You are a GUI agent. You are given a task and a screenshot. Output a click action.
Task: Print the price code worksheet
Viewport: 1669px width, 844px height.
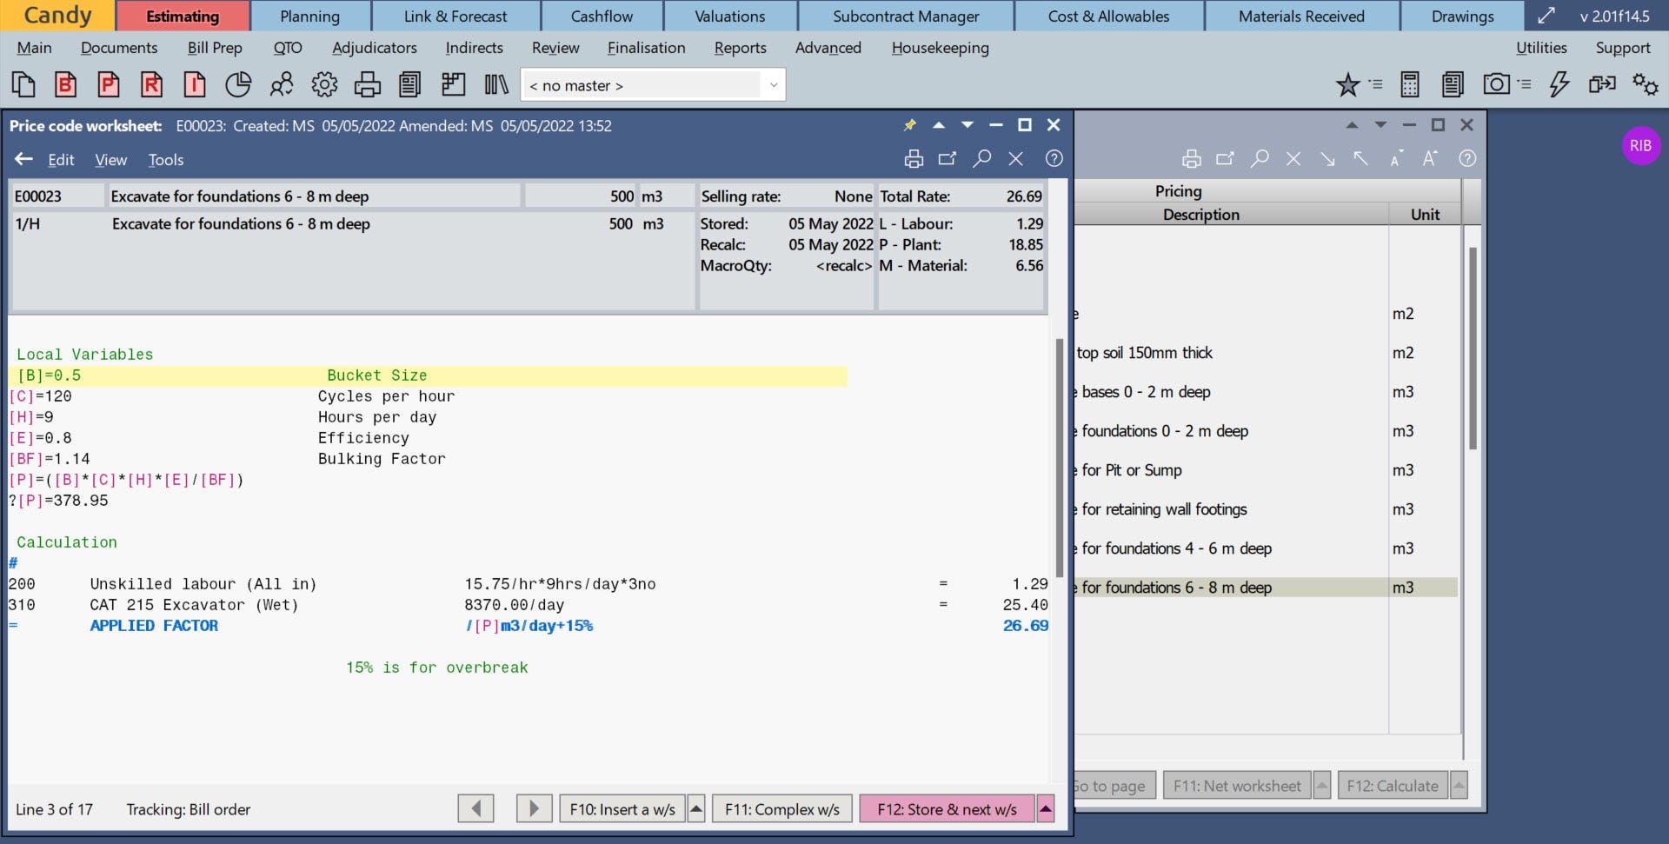[914, 158]
